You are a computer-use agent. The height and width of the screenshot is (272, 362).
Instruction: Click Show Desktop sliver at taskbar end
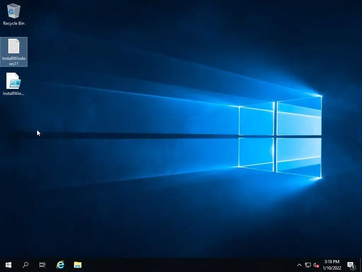coord(361,265)
